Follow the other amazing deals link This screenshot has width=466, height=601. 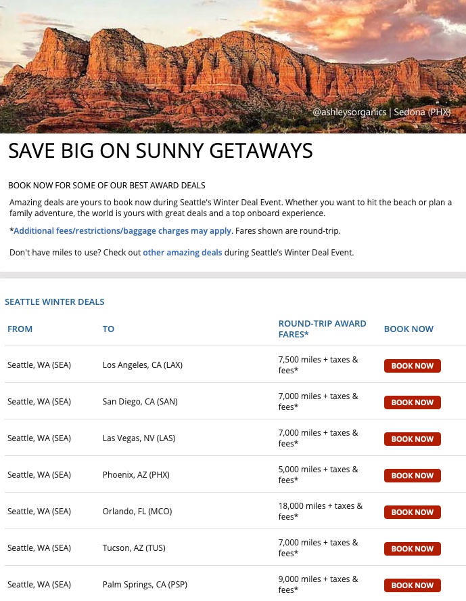point(182,253)
